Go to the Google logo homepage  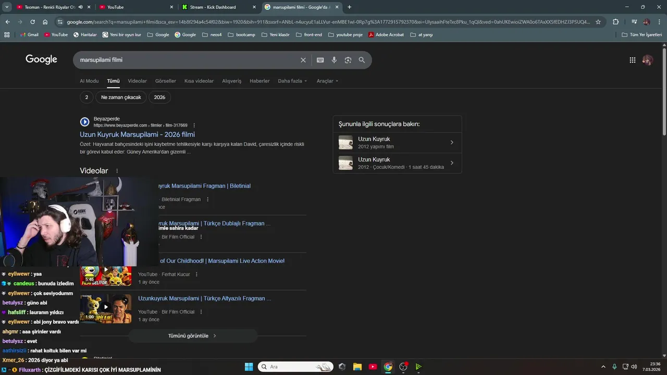(x=41, y=59)
